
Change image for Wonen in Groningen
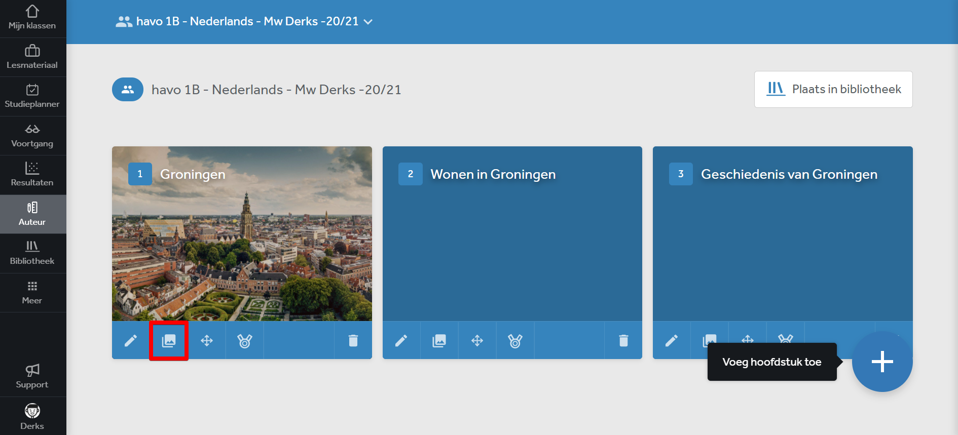click(x=439, y=340)
